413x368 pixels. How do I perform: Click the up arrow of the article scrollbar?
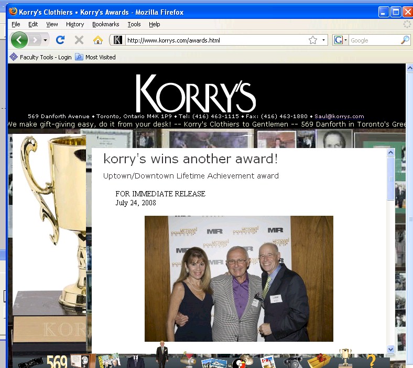(390, 152)
